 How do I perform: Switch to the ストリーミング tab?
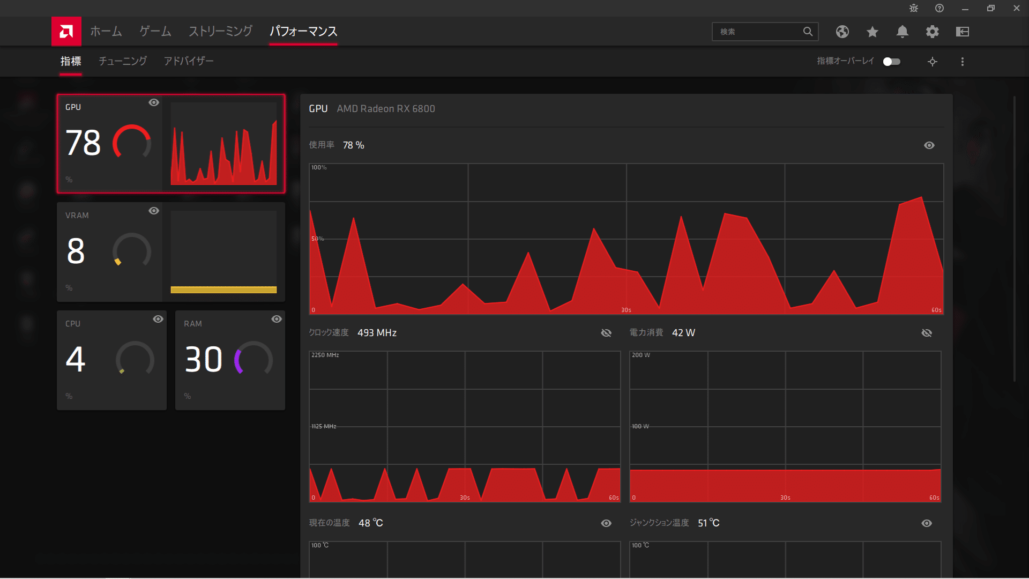pos(220,32)
